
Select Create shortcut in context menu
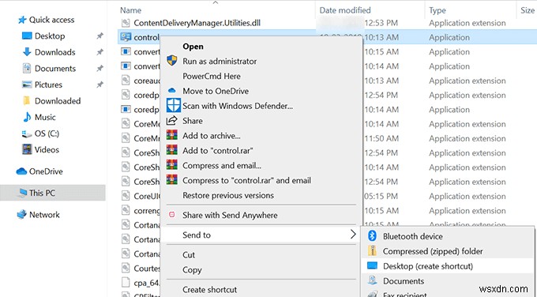[x=209, y=289]
